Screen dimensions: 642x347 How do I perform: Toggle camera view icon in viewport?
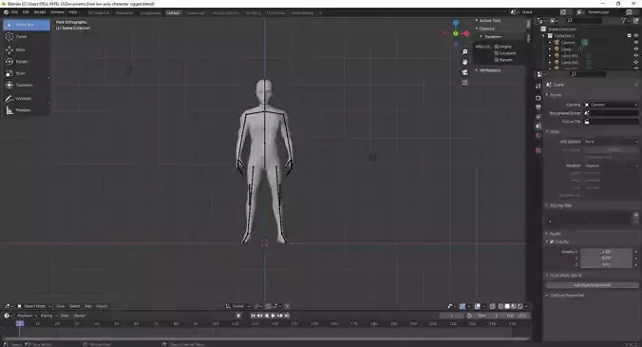(x=464, y=72)
